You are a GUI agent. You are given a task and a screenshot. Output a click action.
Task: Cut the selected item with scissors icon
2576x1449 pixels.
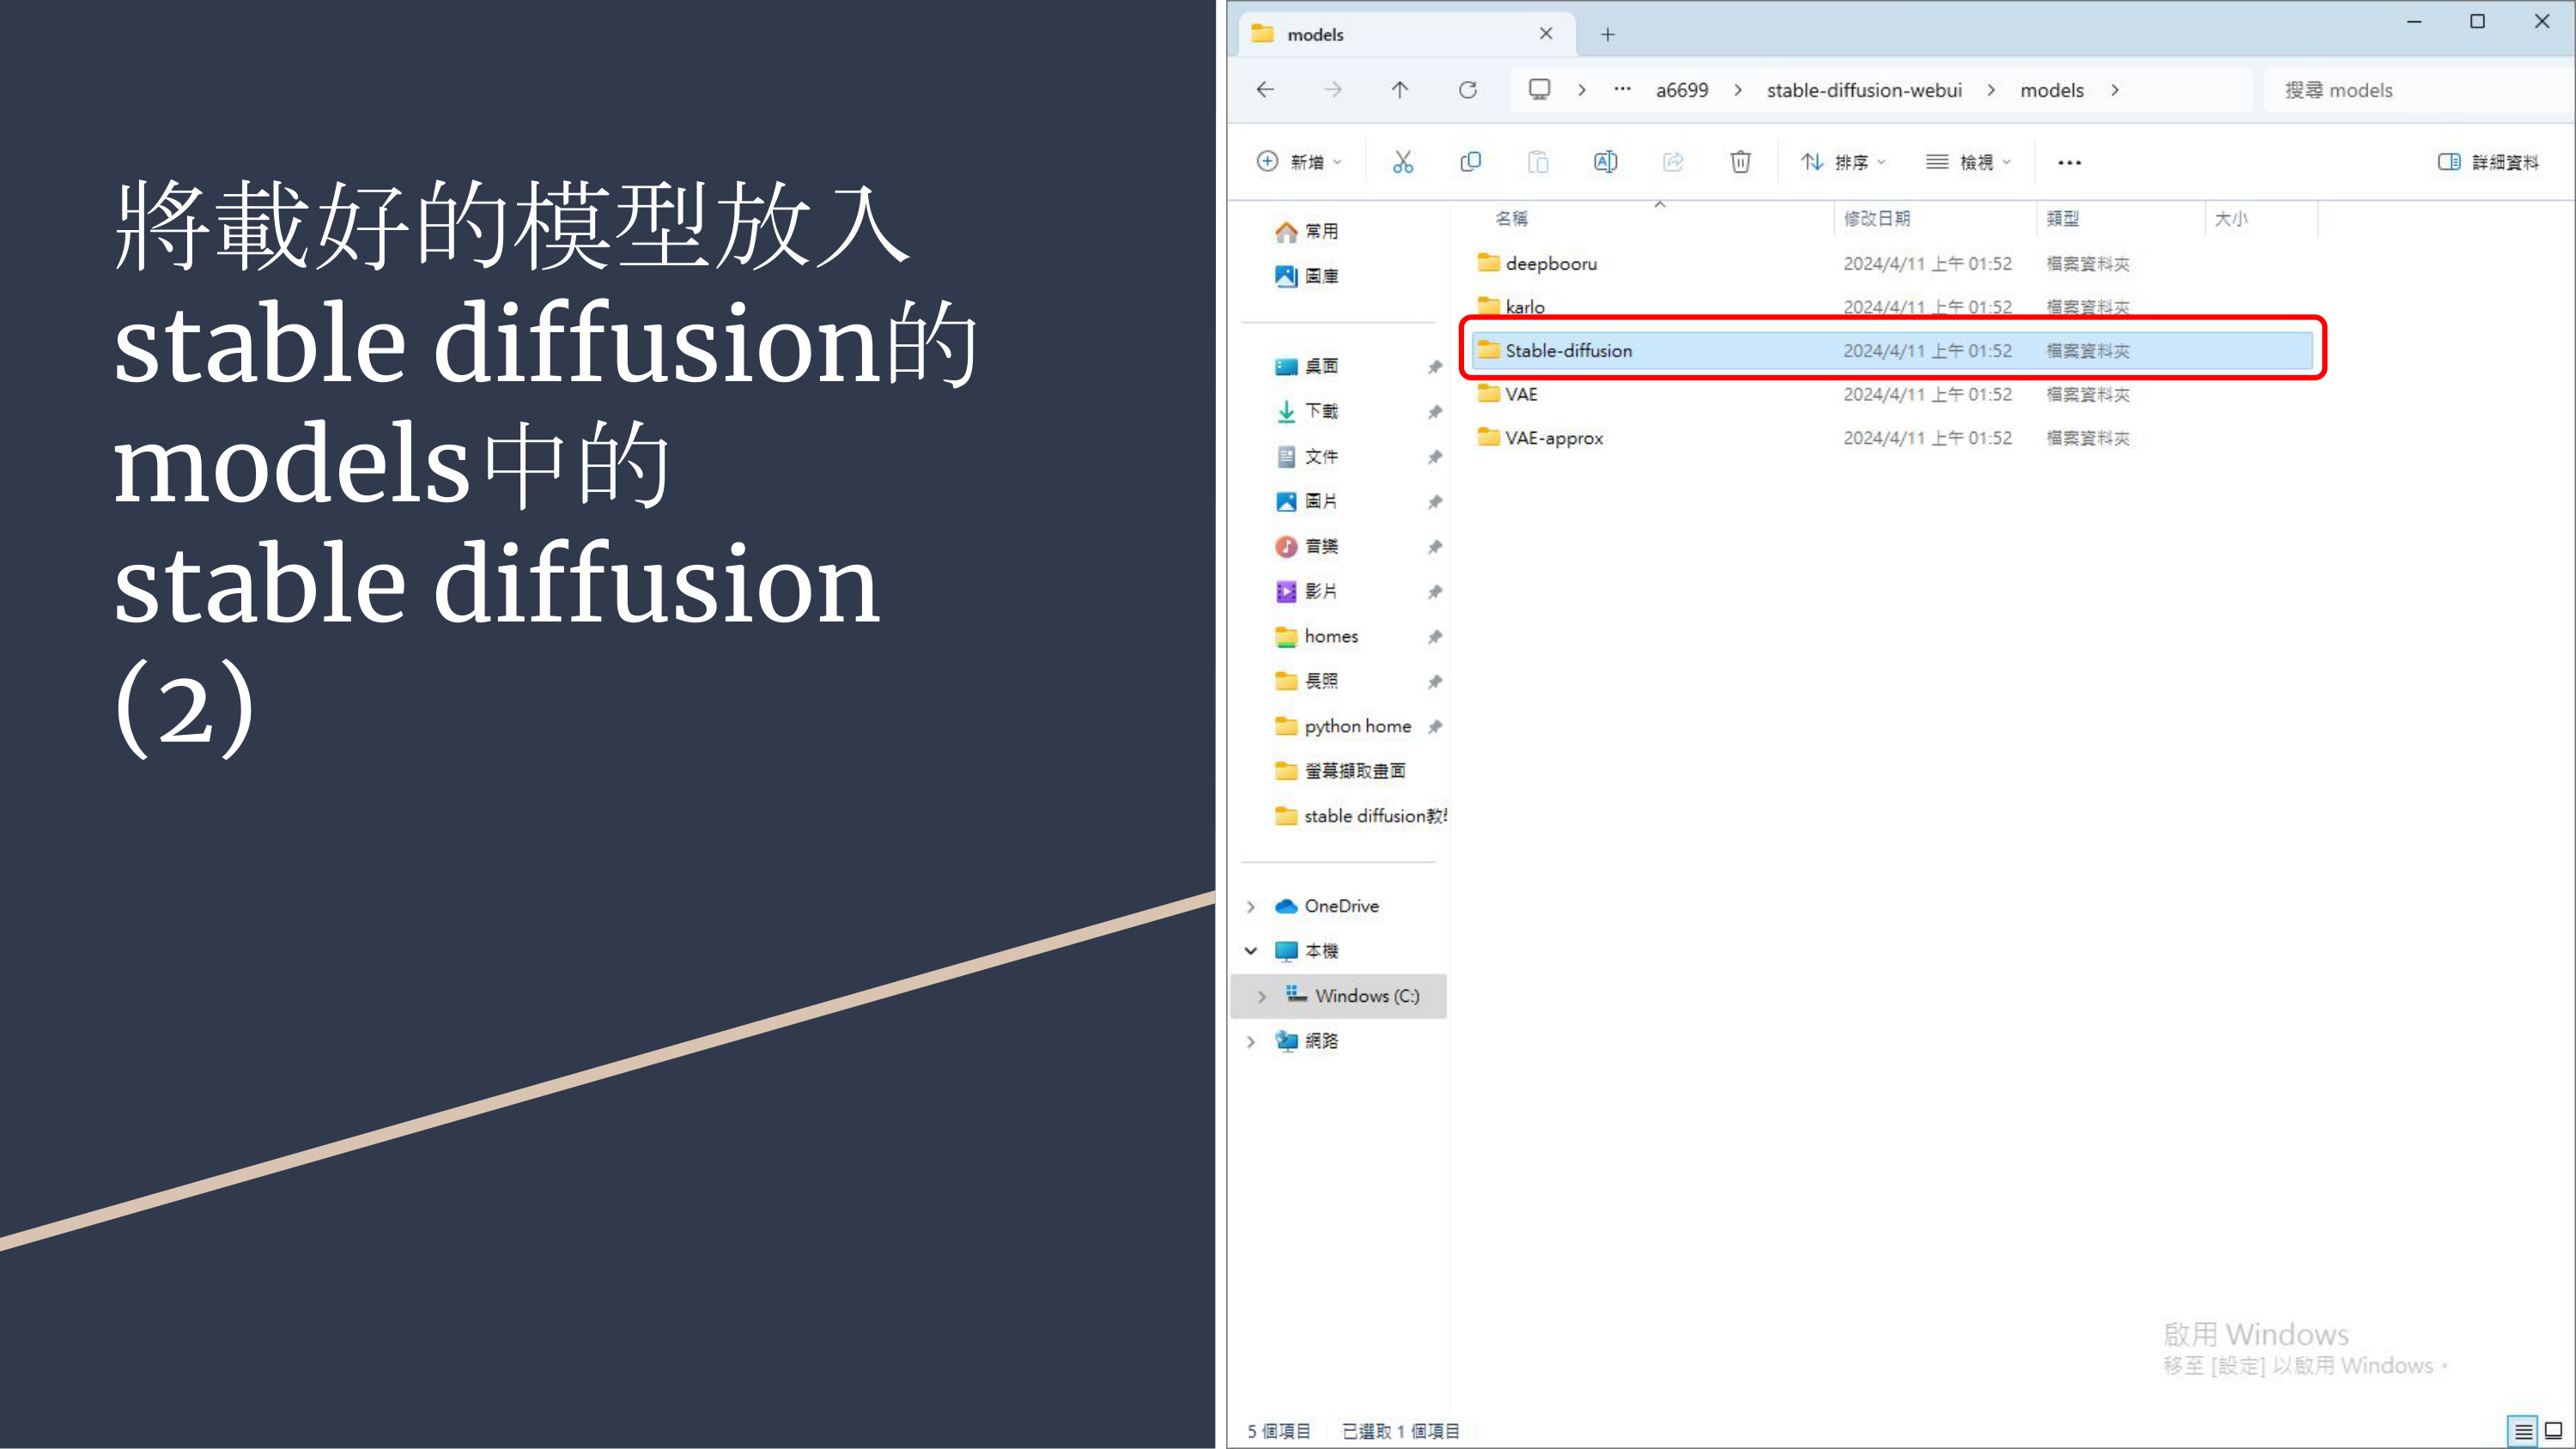coord(1403,162)
